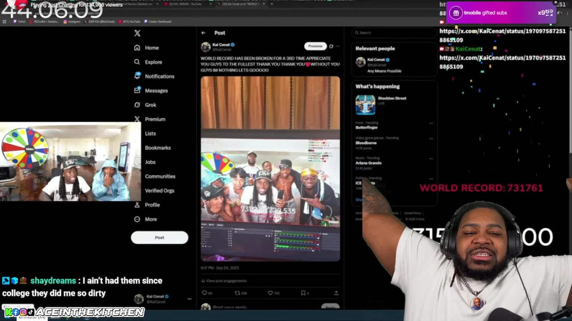
Task: Click the repost icon
Action: point(237,293)
